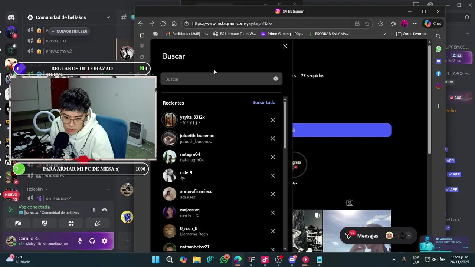Open Prime Gaming bookmark
475x267 pixels.
(282, 34)
